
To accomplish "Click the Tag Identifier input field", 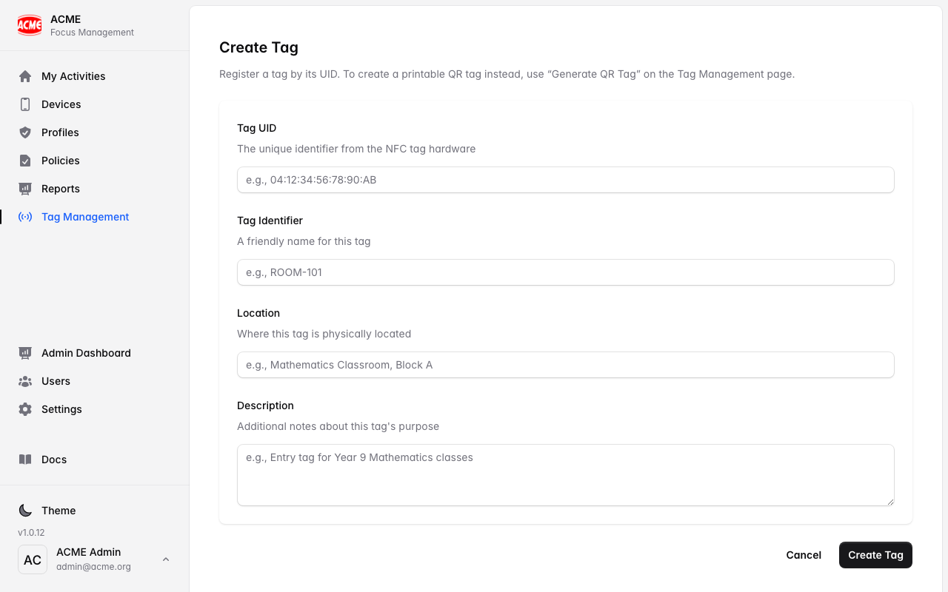I will (x=566, y=272).
